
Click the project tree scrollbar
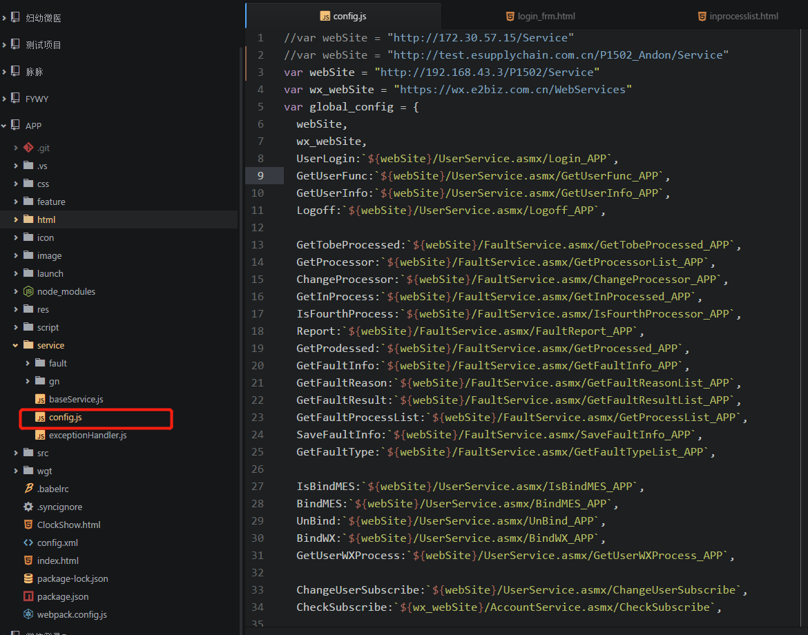tap(240, 340)
